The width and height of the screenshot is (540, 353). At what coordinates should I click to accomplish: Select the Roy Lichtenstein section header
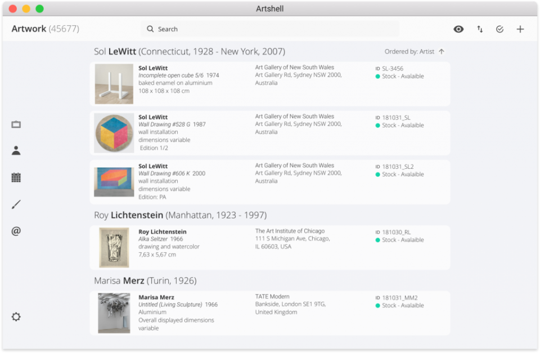coord(180,215)
